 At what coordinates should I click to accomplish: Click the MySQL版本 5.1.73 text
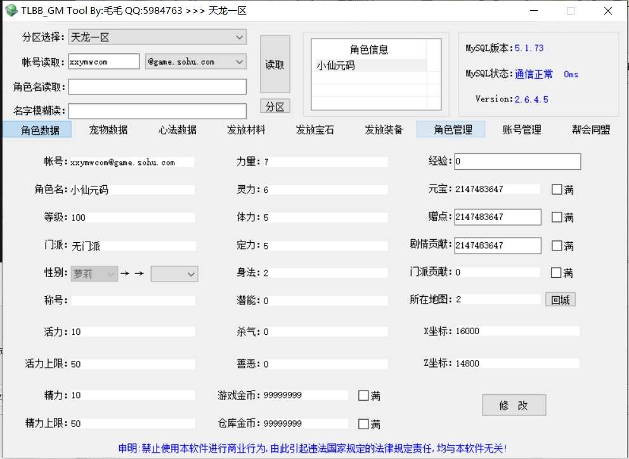pos(505,48)
